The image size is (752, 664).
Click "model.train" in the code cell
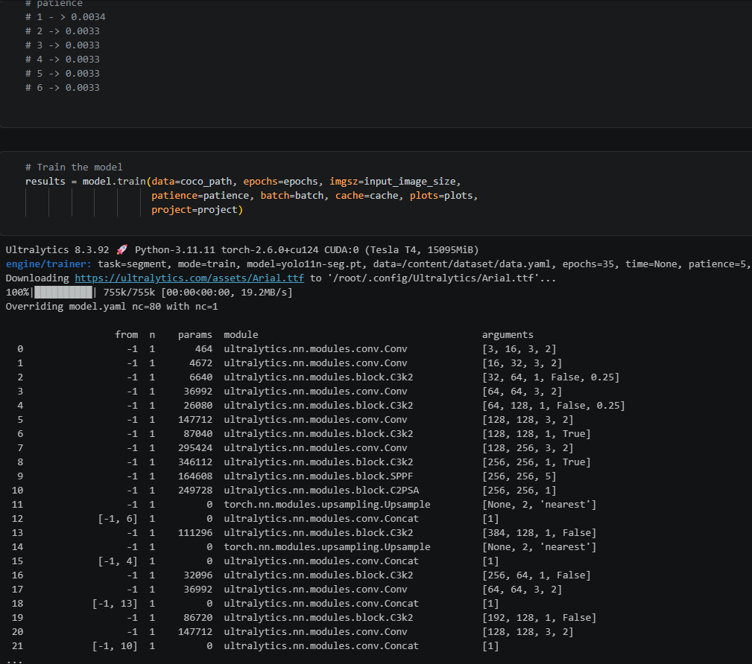[114, 182]
